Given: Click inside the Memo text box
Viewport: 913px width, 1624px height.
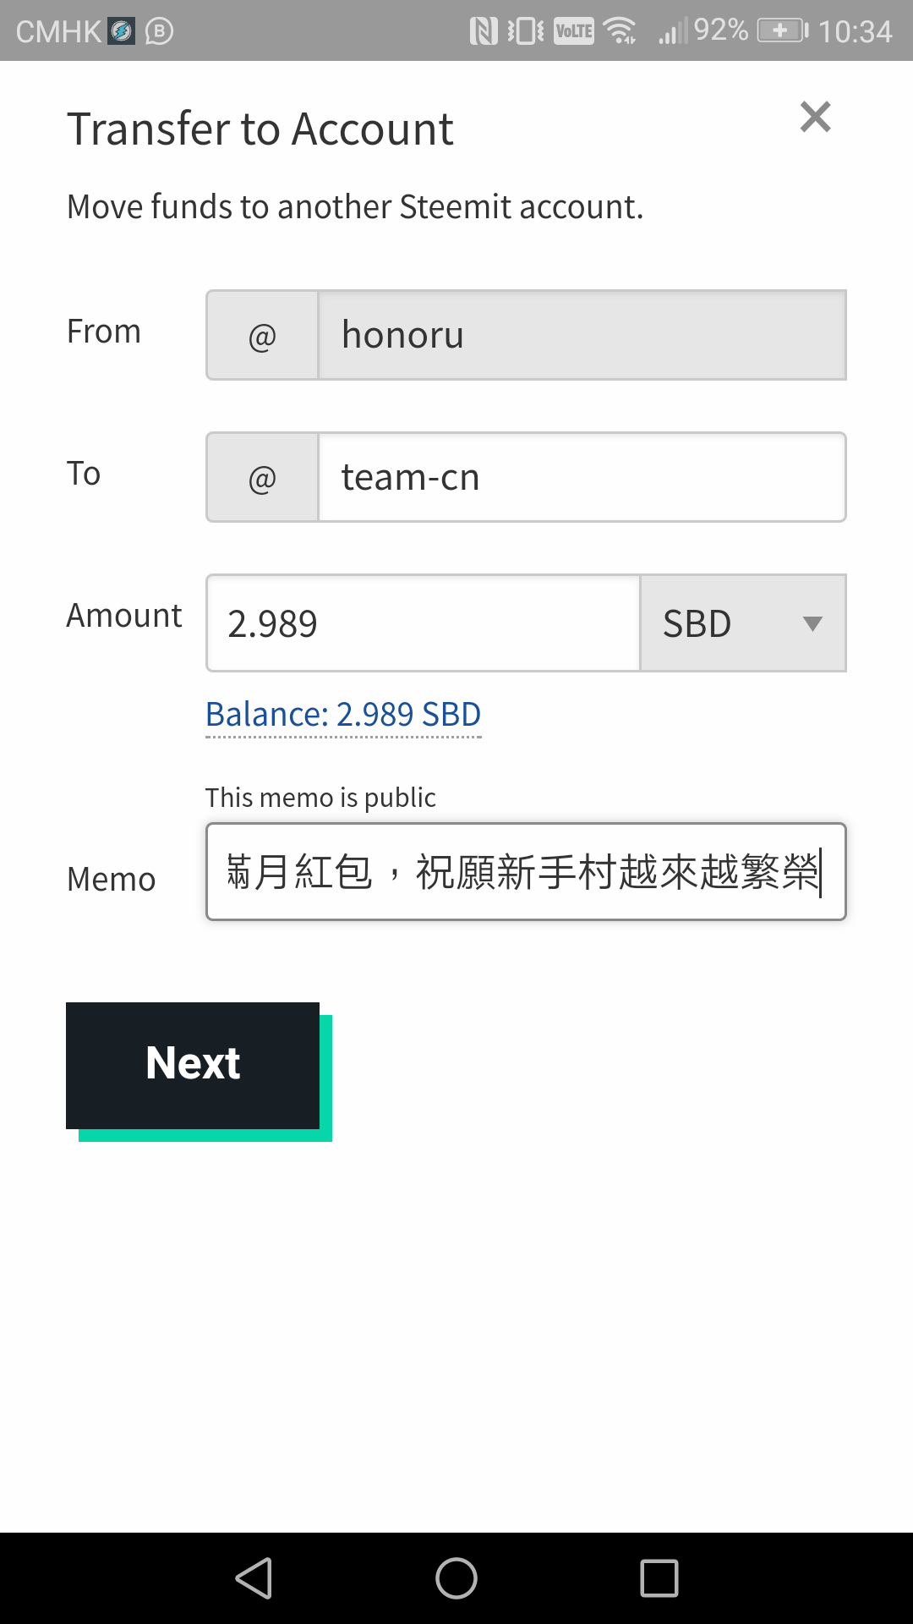Looking at the screenshot, I should pos(524,872).
